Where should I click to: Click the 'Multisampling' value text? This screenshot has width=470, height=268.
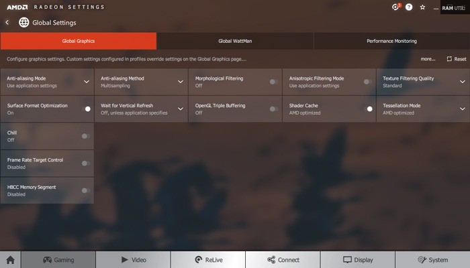click(x=115, y=86)
